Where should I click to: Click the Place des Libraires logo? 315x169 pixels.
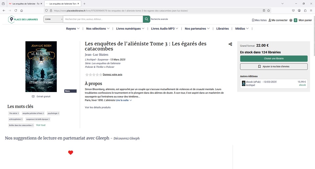tap(23, 20)
